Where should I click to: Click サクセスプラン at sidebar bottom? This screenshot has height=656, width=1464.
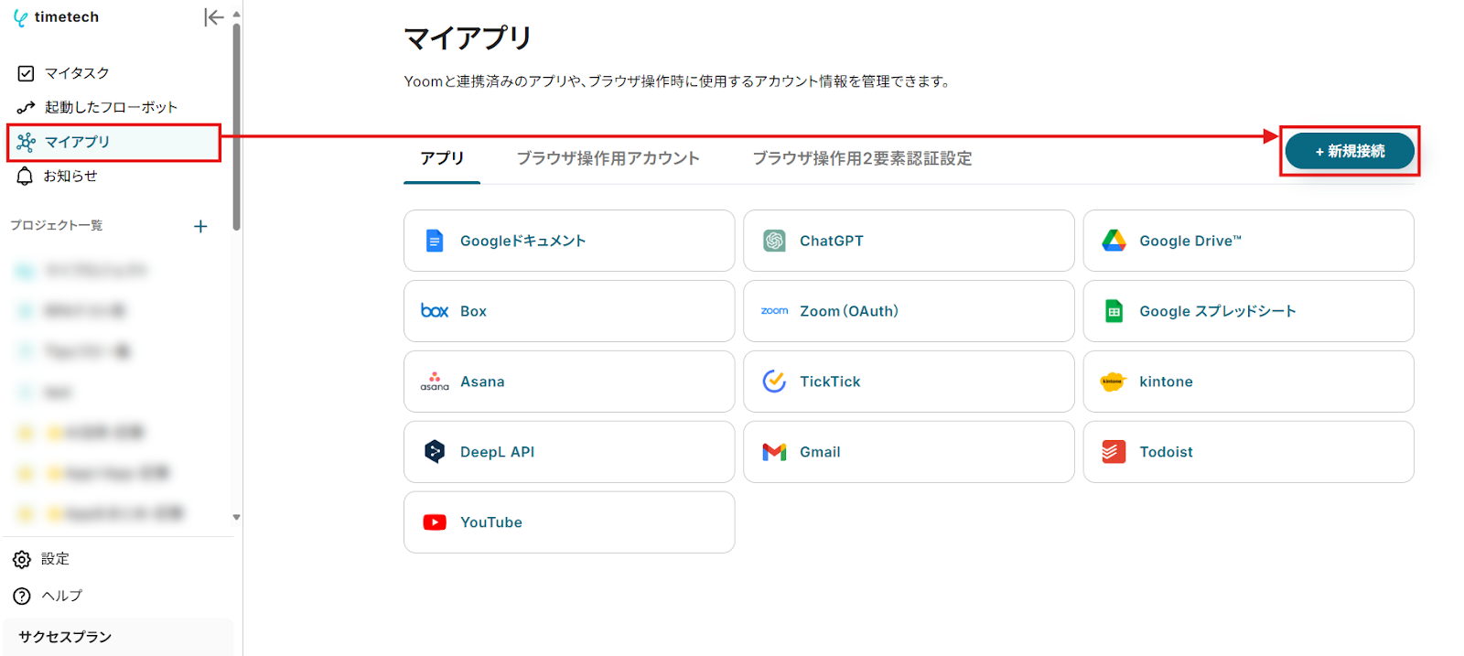coord(117,637)
